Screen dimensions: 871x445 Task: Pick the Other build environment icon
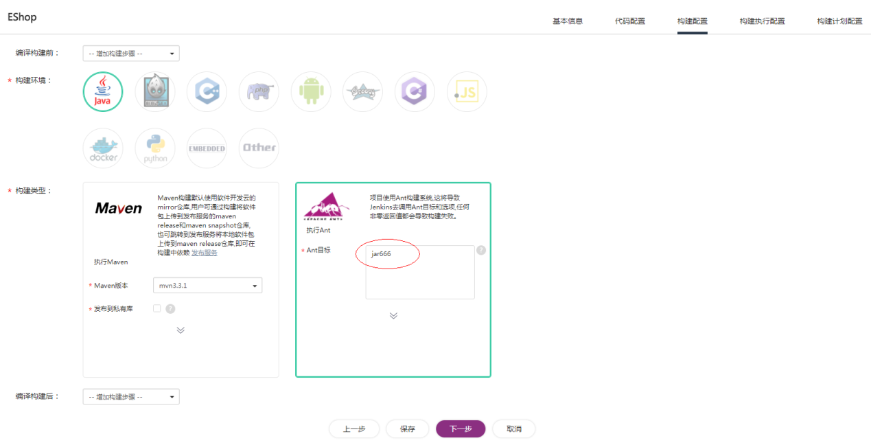[259, 148]
